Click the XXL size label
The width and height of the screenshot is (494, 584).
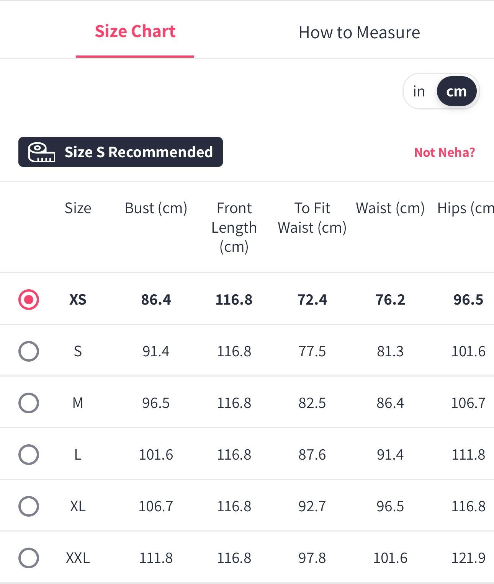pyautogui.click(x=78, y=558)
